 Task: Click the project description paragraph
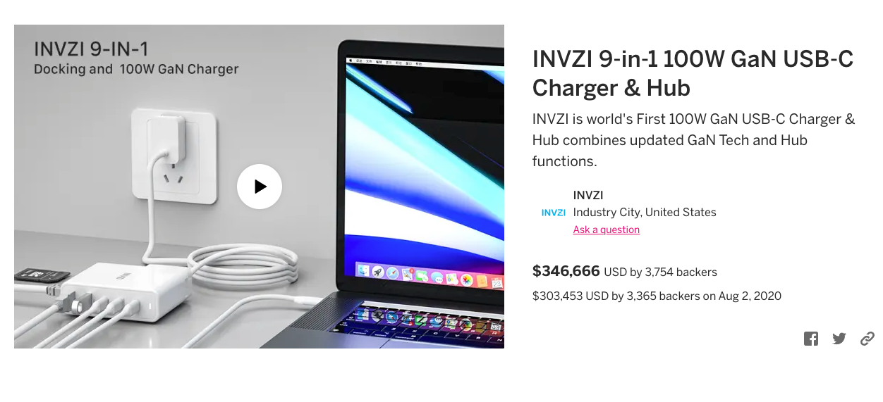click(x=694, y=140)
